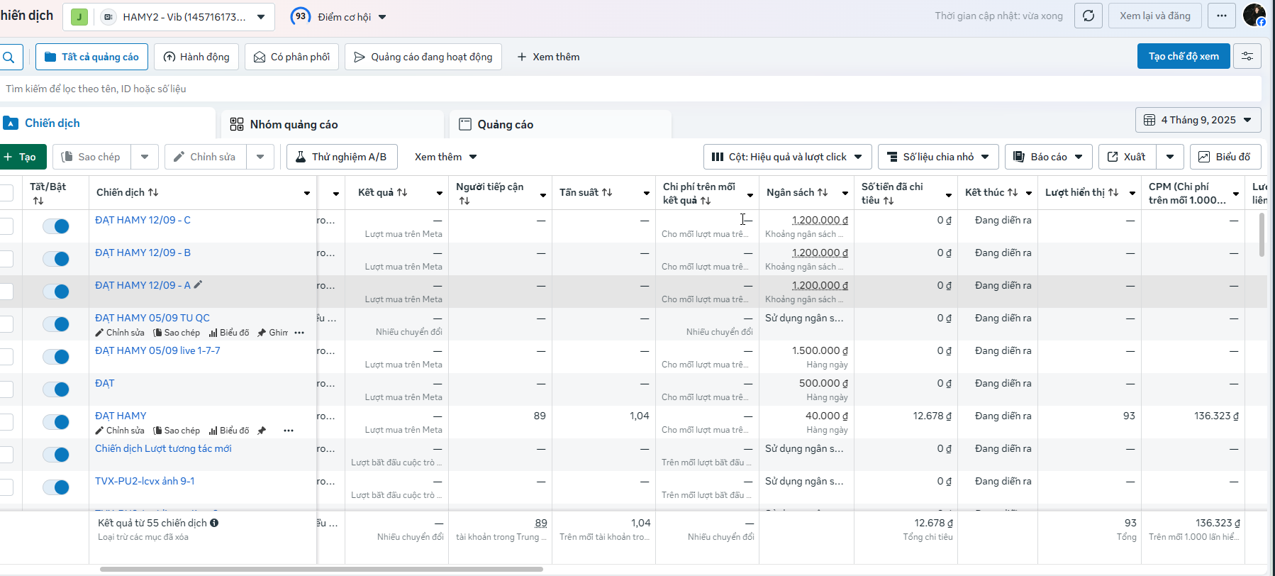1275x576 pixels.
Task: Click the search filter input field
Action: click(631, 89)
